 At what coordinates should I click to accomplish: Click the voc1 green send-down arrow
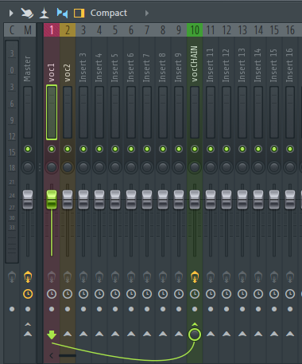(52, 335)
